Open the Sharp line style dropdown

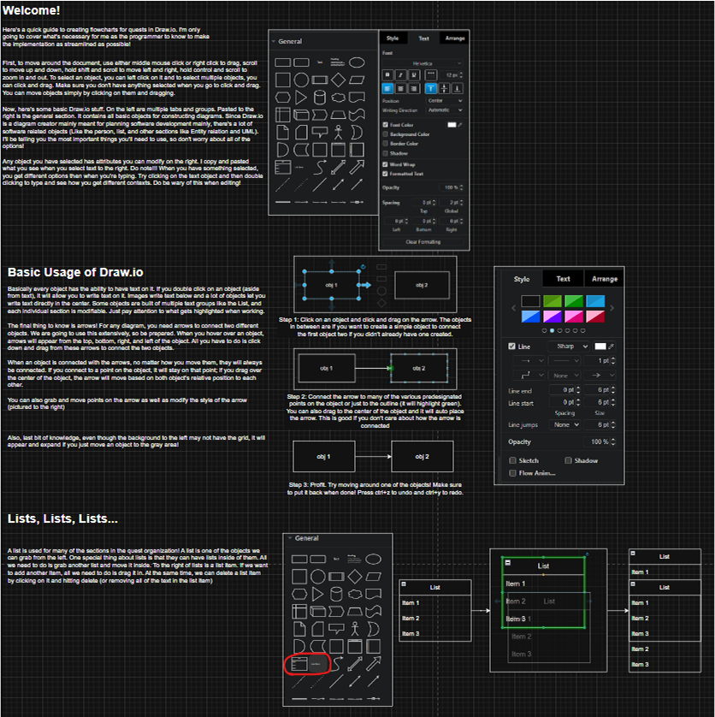click(569, 347)
